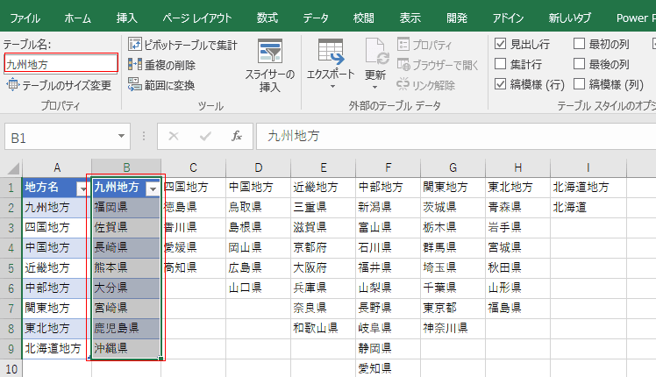Open the 九州地方 header filter dropdown in B1
This screenshot has height=377, width=656.
(153, 189)
